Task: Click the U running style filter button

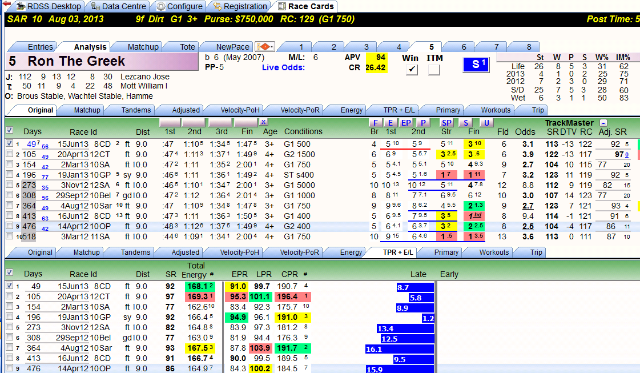Action: point(486,123)
